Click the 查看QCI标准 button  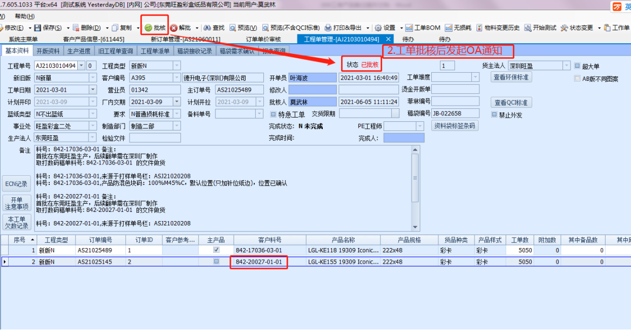tap(511, 102)
